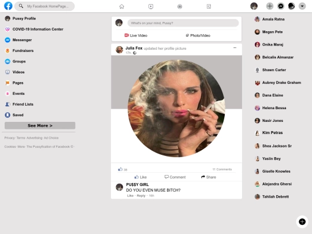Open chat with Yasiin Bey

(268, 159)
